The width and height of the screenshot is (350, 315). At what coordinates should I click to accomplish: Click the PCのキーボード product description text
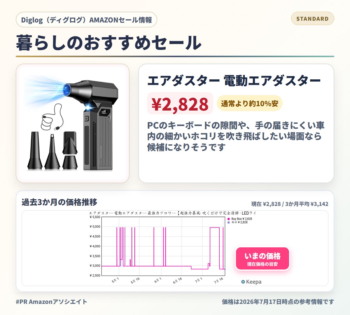pyautogui.click(x=236, y=136)
